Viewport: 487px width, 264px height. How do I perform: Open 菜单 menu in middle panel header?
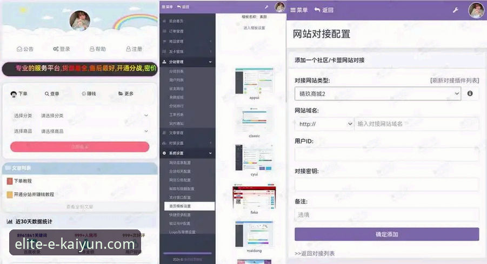pos(167,7)
